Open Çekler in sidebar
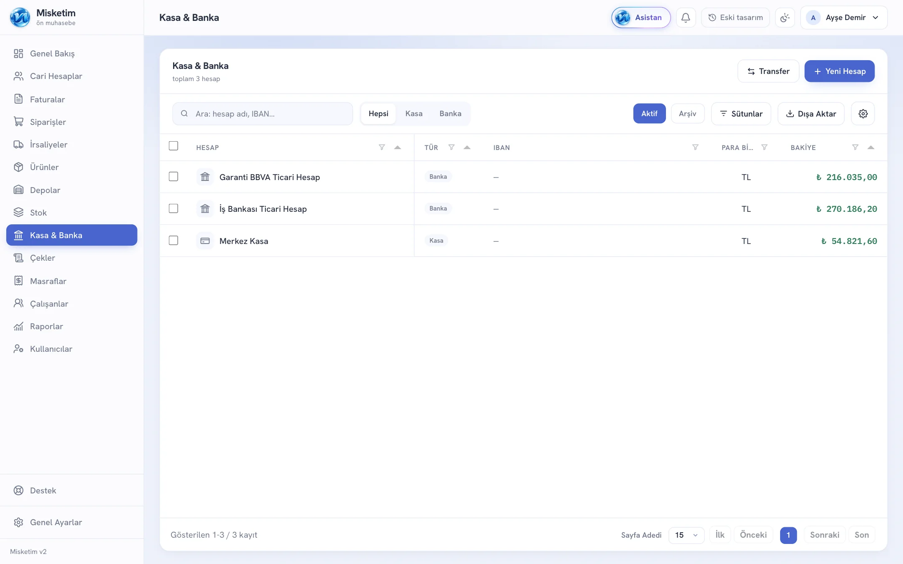 tap(72, 258)
